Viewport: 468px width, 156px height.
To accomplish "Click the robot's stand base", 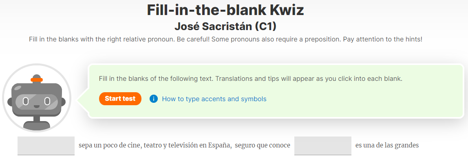I will click(36, 126).
